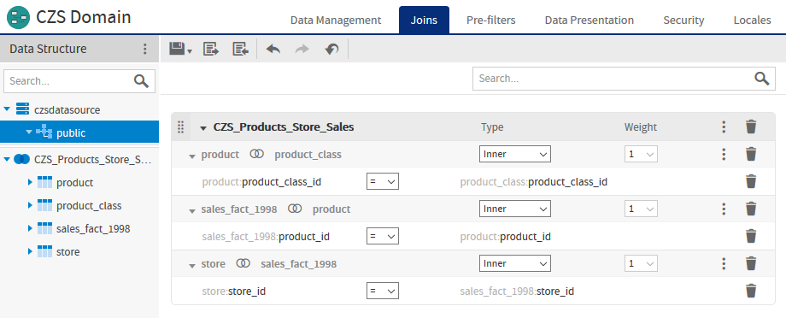Open the Save dropdown in the toolbar
Image resolution: width=786 pixels, height=318 pixels.
[x=180, y=49]
